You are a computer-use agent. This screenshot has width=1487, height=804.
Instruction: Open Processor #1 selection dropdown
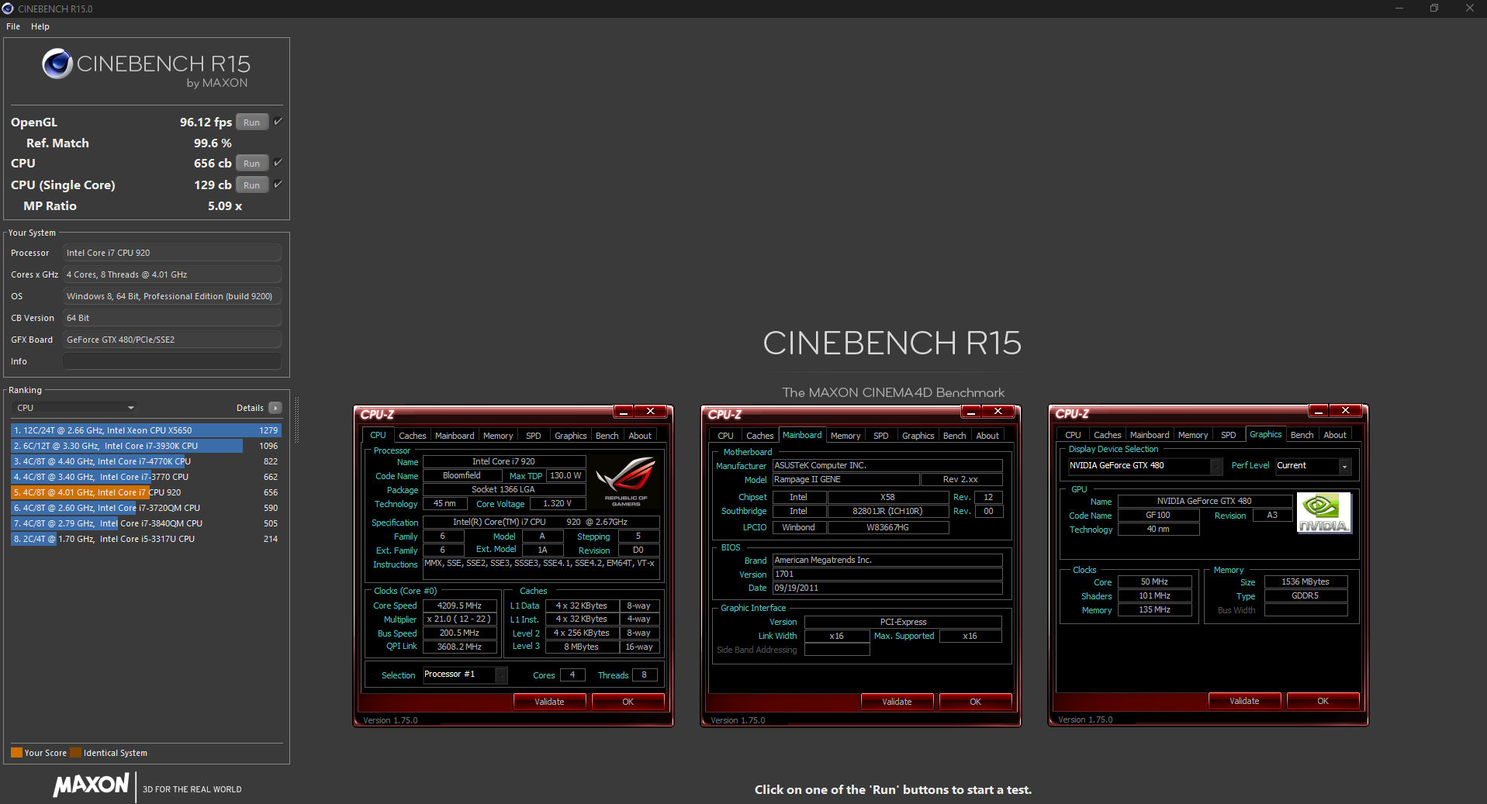tap(465, 675)
